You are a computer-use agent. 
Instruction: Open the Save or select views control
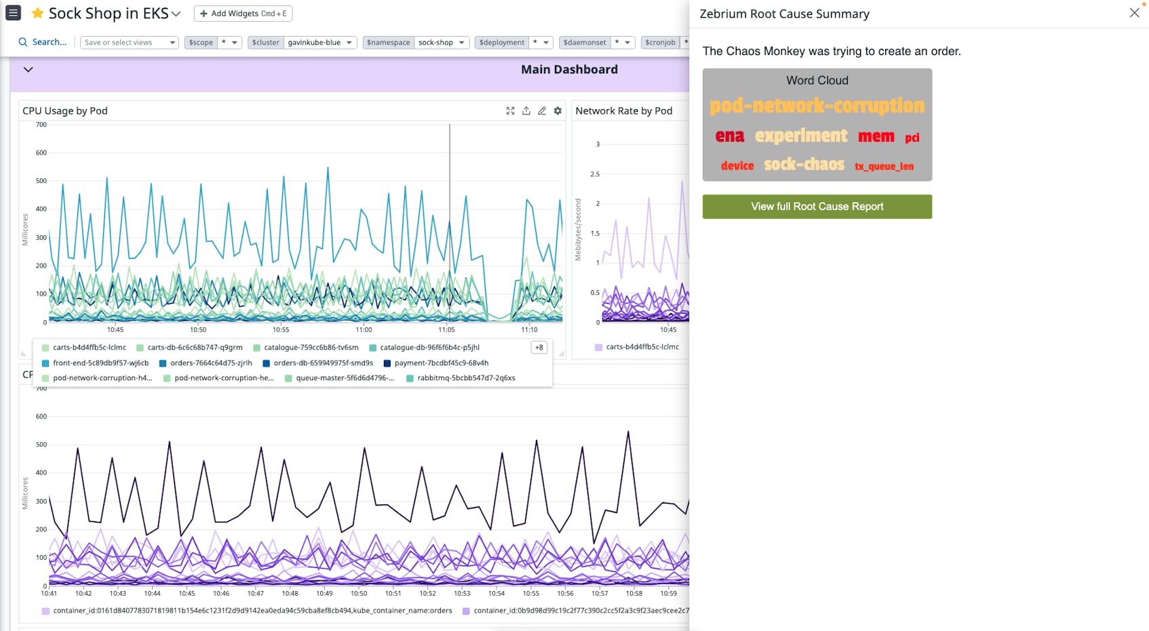(129, 42)
